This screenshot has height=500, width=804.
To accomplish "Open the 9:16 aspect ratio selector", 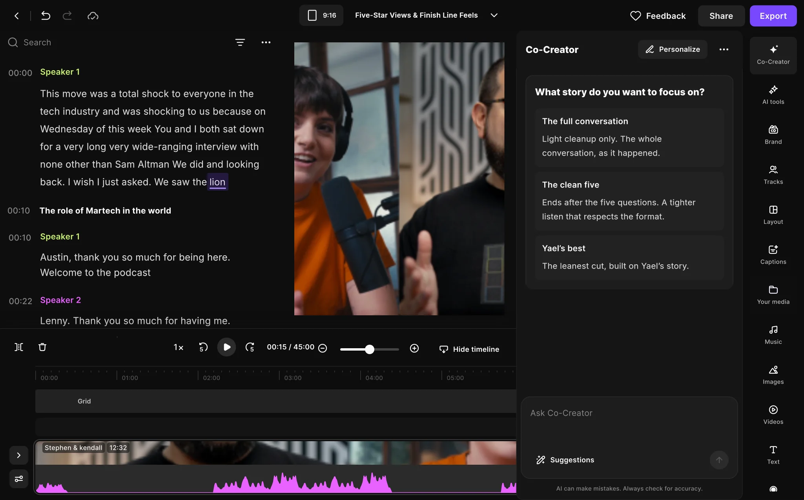I will pos(321,15).
